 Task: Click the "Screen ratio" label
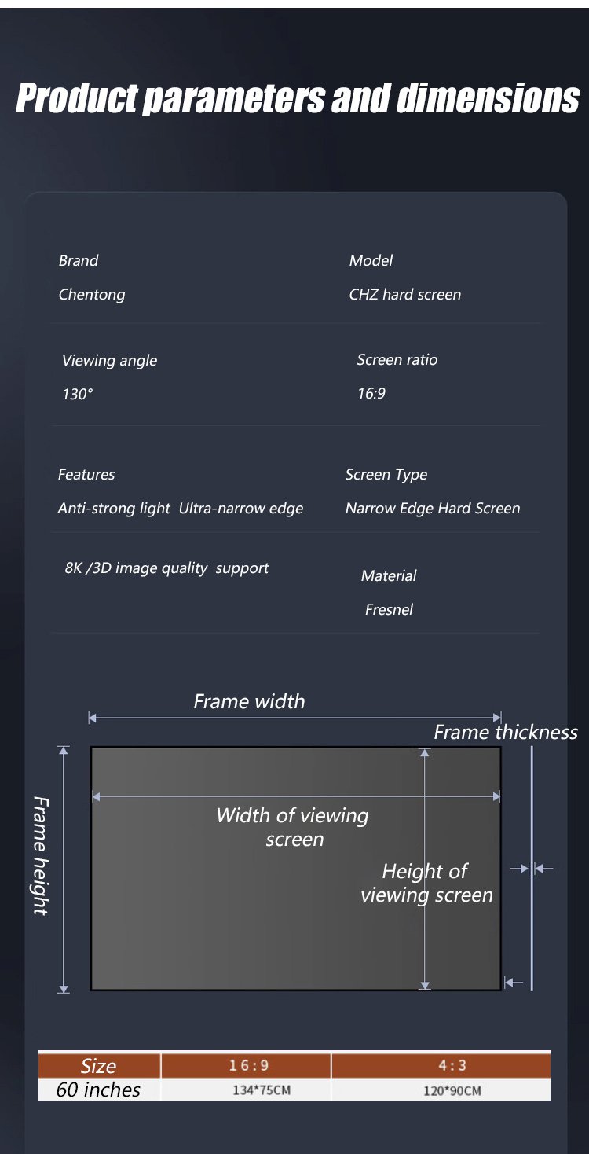[397, 360]
